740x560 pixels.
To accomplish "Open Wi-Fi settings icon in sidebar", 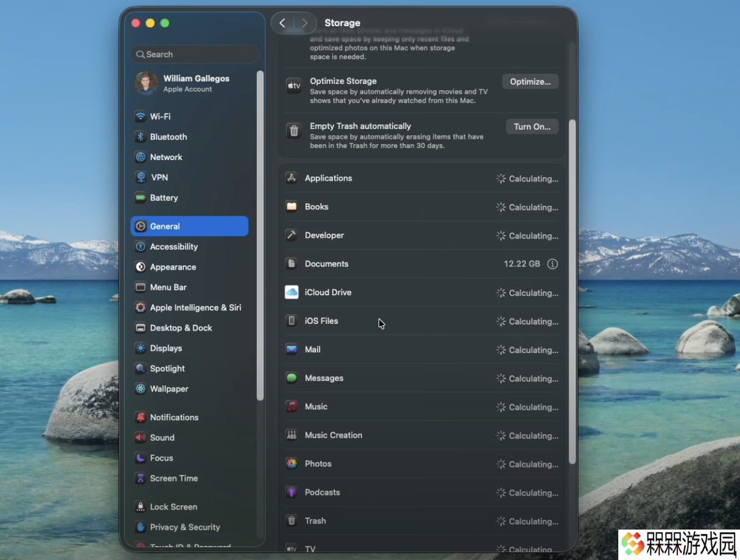I will click(141, 116).
